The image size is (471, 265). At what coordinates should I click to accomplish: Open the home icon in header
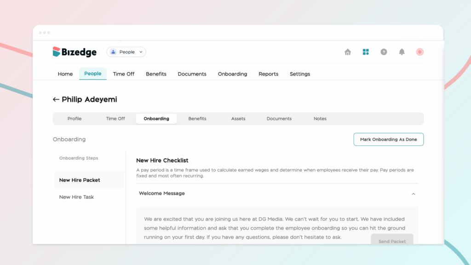pyautogui.click(x=348, y=52)
